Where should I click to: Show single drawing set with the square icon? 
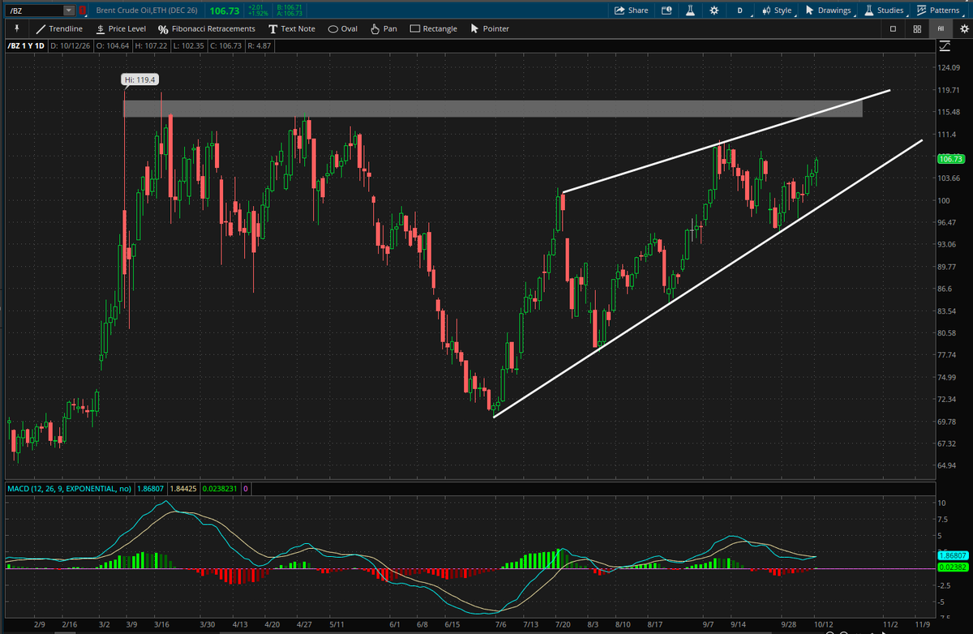point(893,28)
